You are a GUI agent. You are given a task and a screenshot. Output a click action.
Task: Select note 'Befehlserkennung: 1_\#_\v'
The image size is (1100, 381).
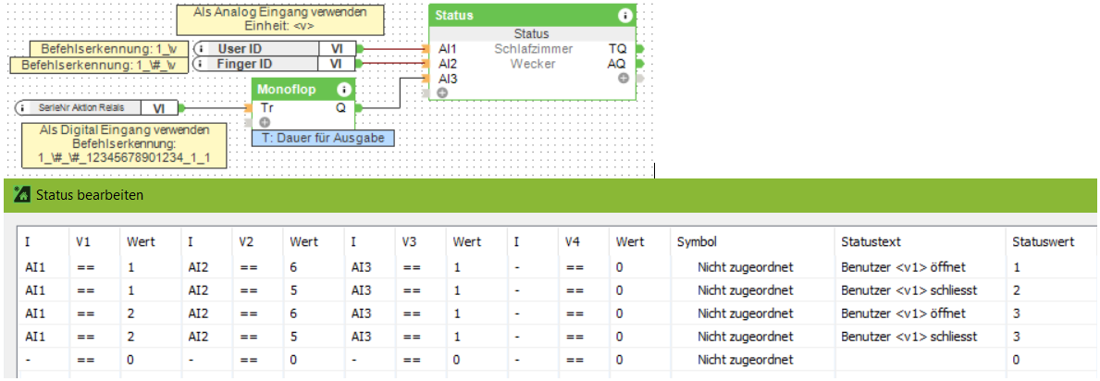click(x=99, y=66)
